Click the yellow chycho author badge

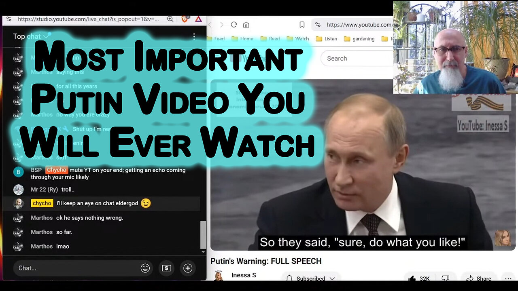coord(42,203)
